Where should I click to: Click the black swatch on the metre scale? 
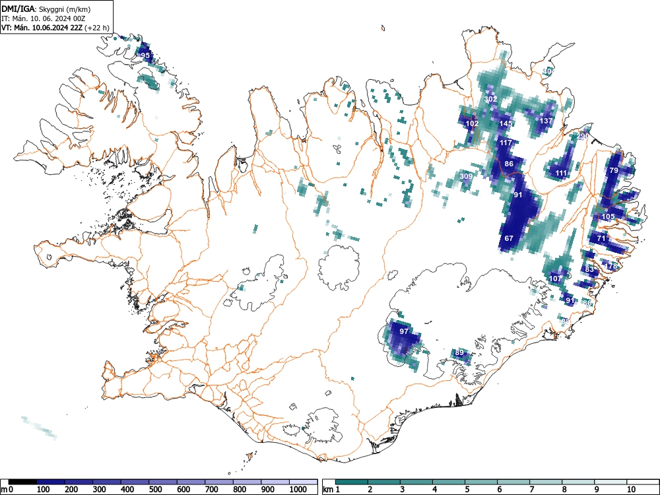pos(22,482)
